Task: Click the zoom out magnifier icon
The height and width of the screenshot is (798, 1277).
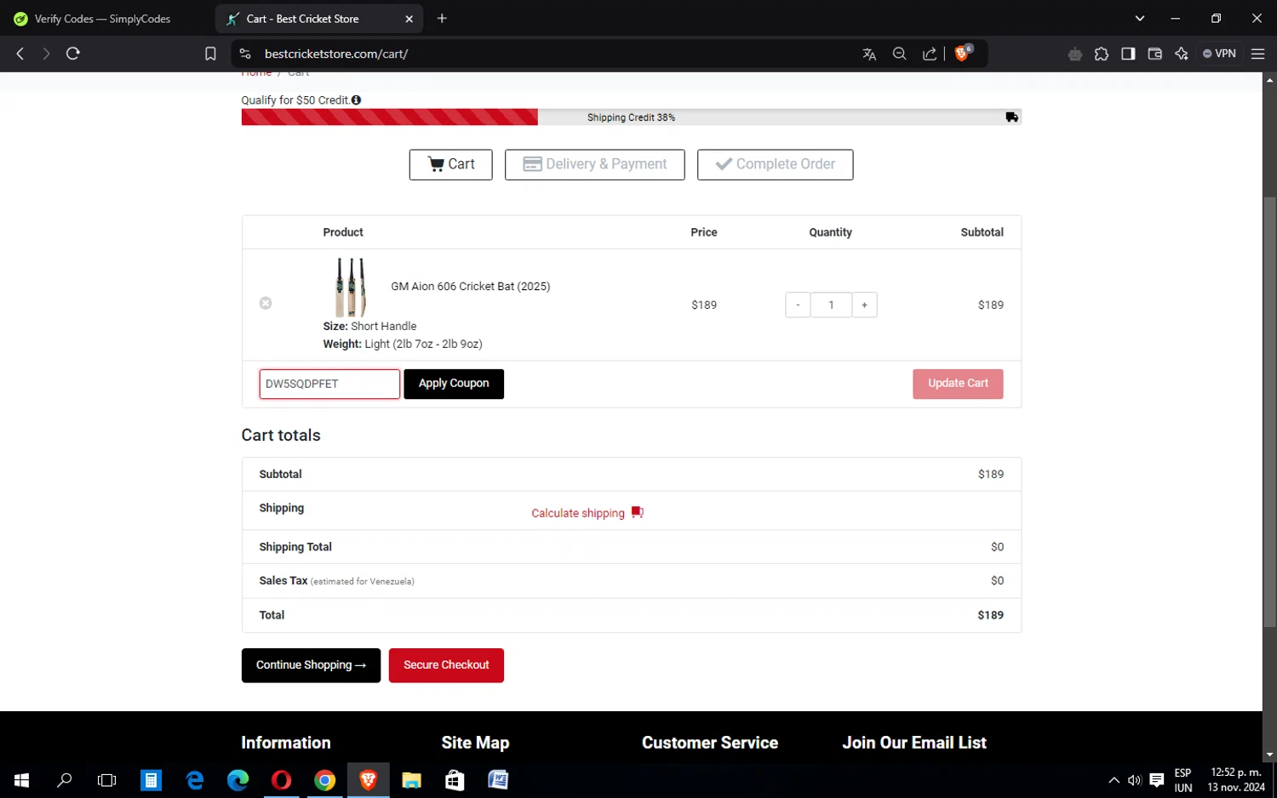Action: [x=899, y=54]
